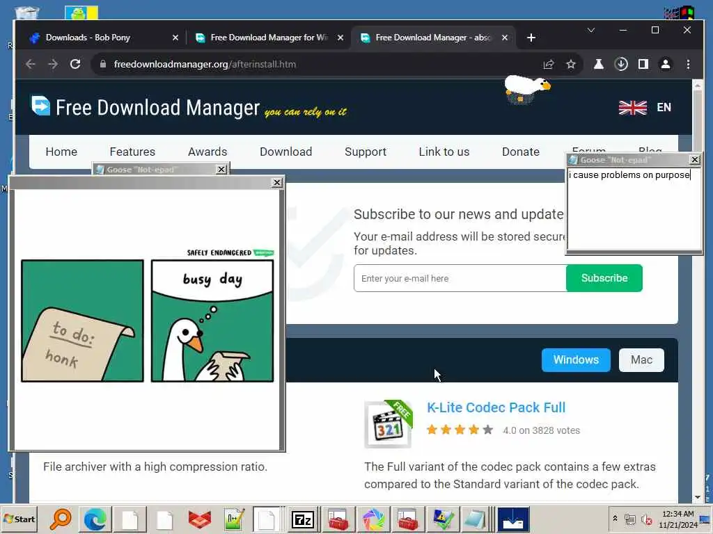Open the Awards menu item

click(x=207, y=152)
